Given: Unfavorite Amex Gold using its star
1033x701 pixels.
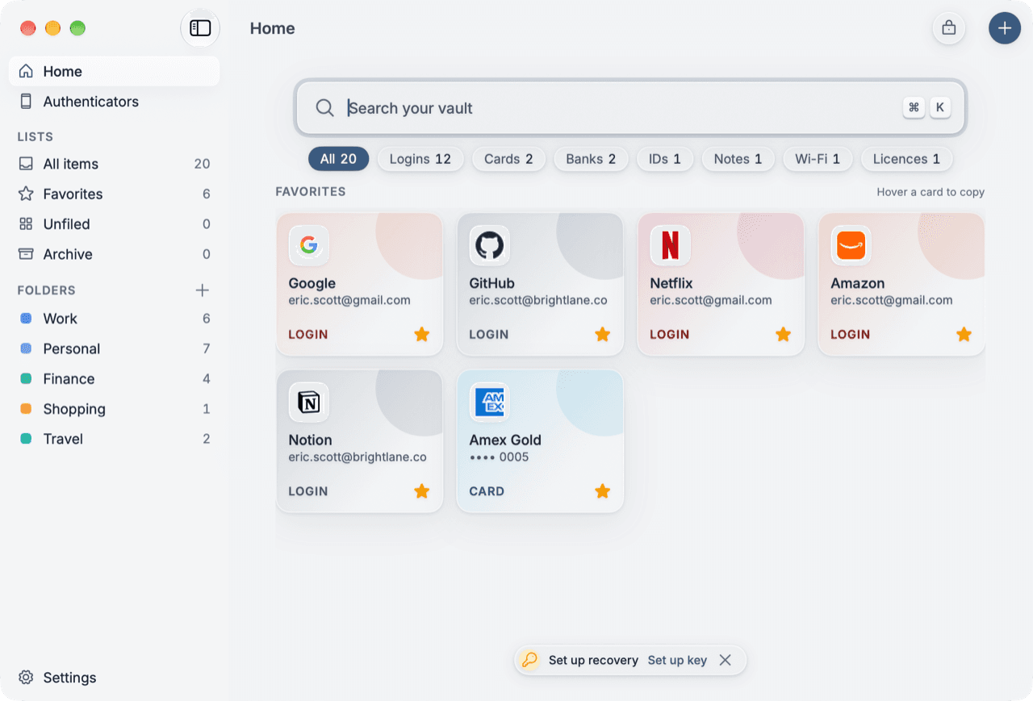Looking at the screenshot, I should click(x=603, y=490).
